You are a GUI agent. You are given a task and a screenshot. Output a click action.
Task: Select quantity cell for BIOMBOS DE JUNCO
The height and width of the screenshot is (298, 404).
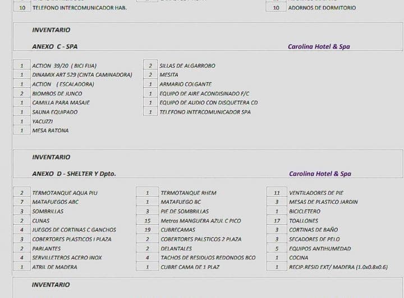(x=21, y=94)
